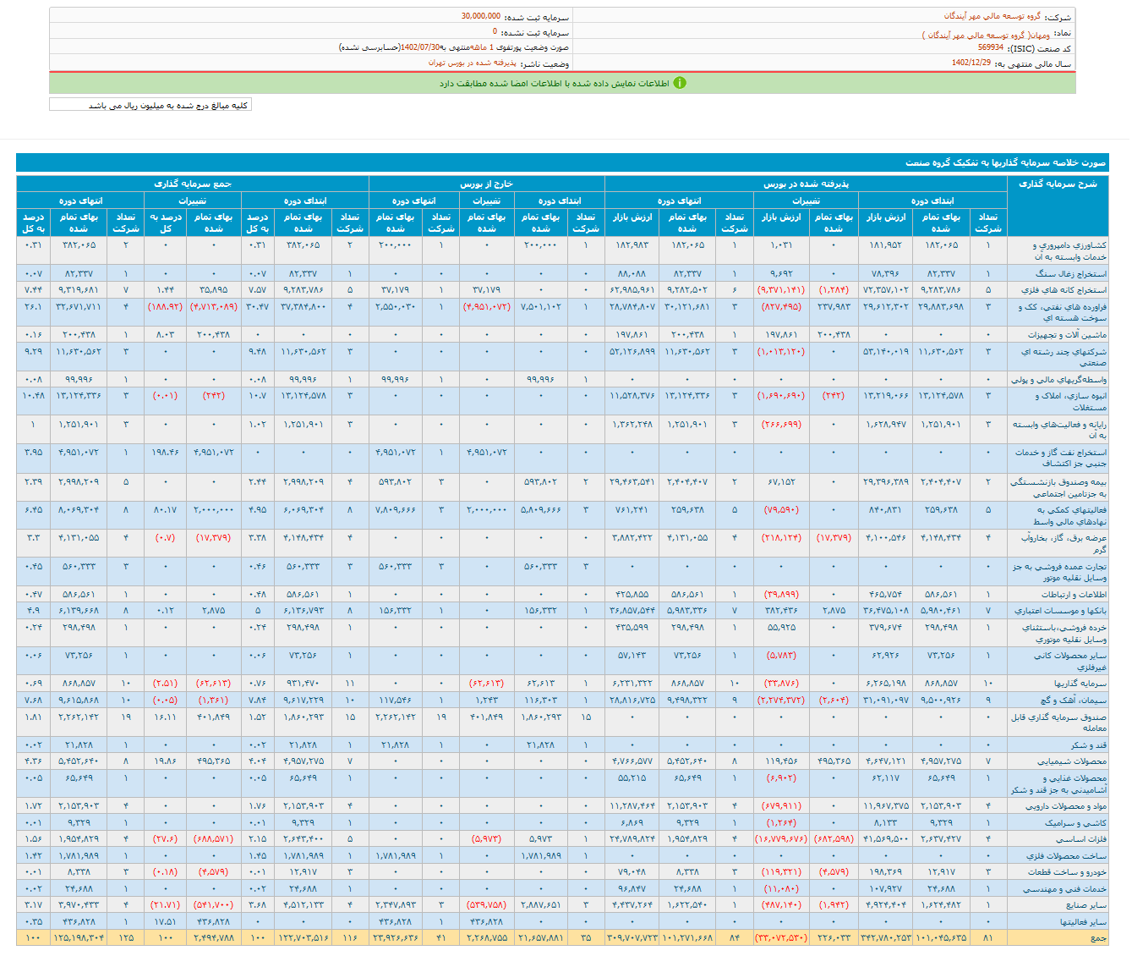Screen dimensions: 1132x978
Task: Click the ISIC industry code 569934
Action: tap(990, 48)
